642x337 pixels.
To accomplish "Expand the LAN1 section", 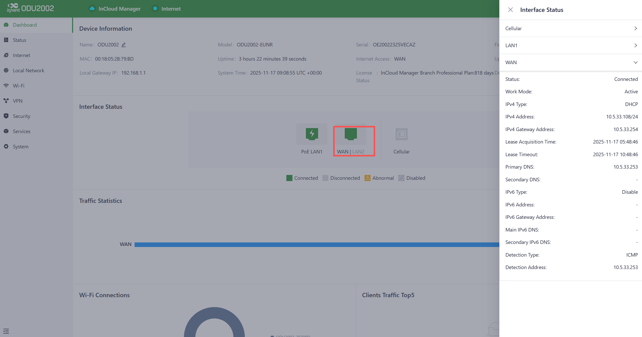I will pyautogui.click(x=570, y=45).
